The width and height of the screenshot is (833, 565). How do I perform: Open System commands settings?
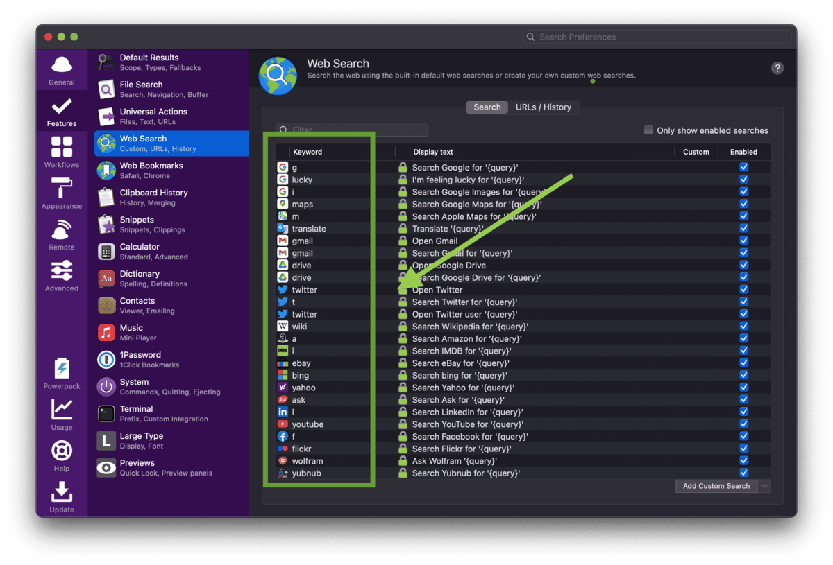pyautogui.click(x=171, y=387)
